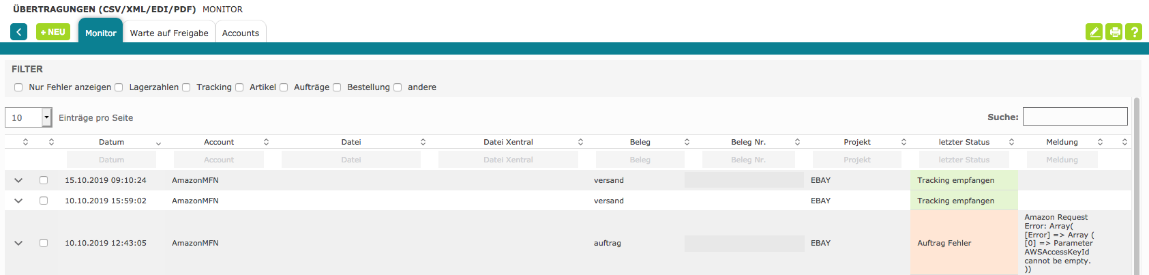The width and height of the screenshot is (1149, 275).
Task: Tick the Tracking filter checkbox
Action: coord(186,87)
